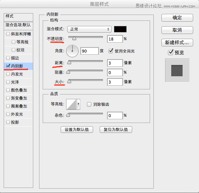Click the 大小 slider handle
The image size is (199, 193).
(x=69, y=81)
